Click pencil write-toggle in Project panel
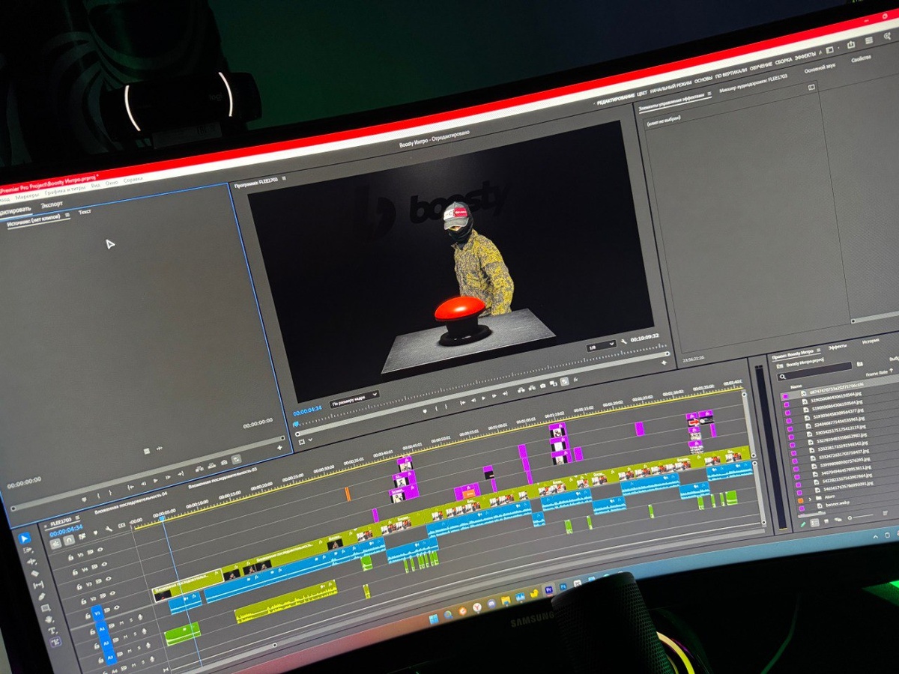Image resolution: width=899 pixels, height=674 pixels. [x=803, y=524]
